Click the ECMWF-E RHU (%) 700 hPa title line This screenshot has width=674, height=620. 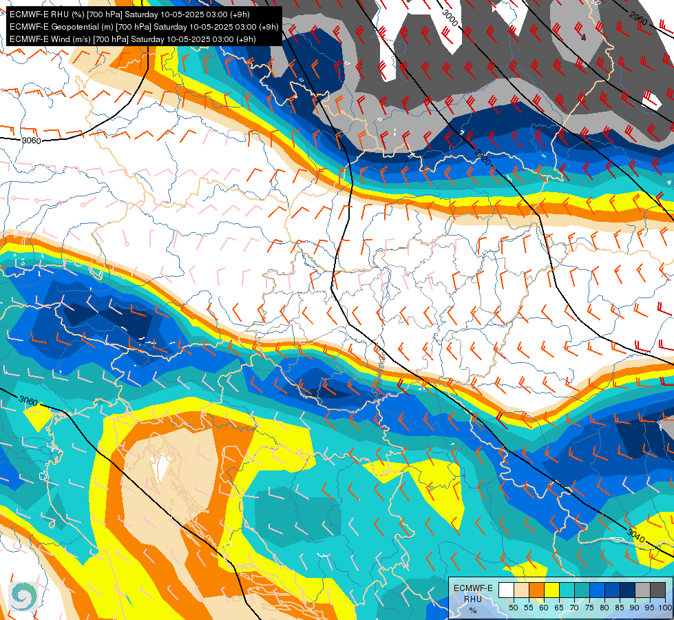(129, 14)
